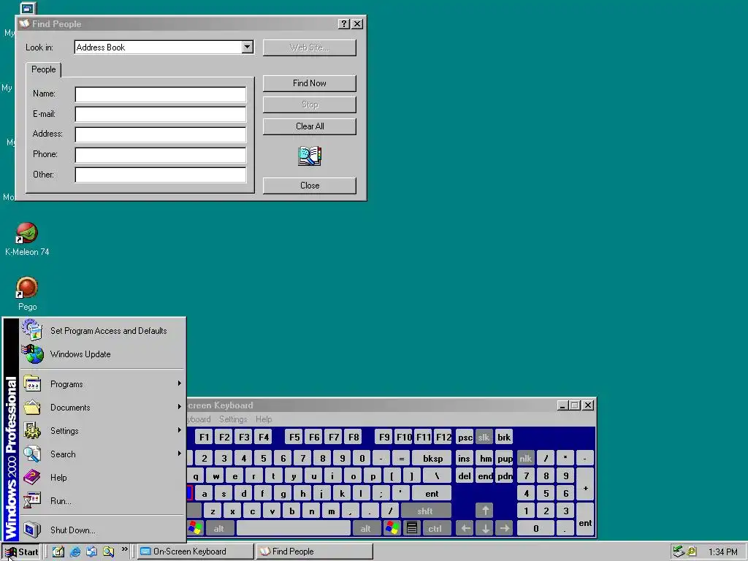Click the Address input field
The image size is (748, 561).
click(x=160, y=134)
